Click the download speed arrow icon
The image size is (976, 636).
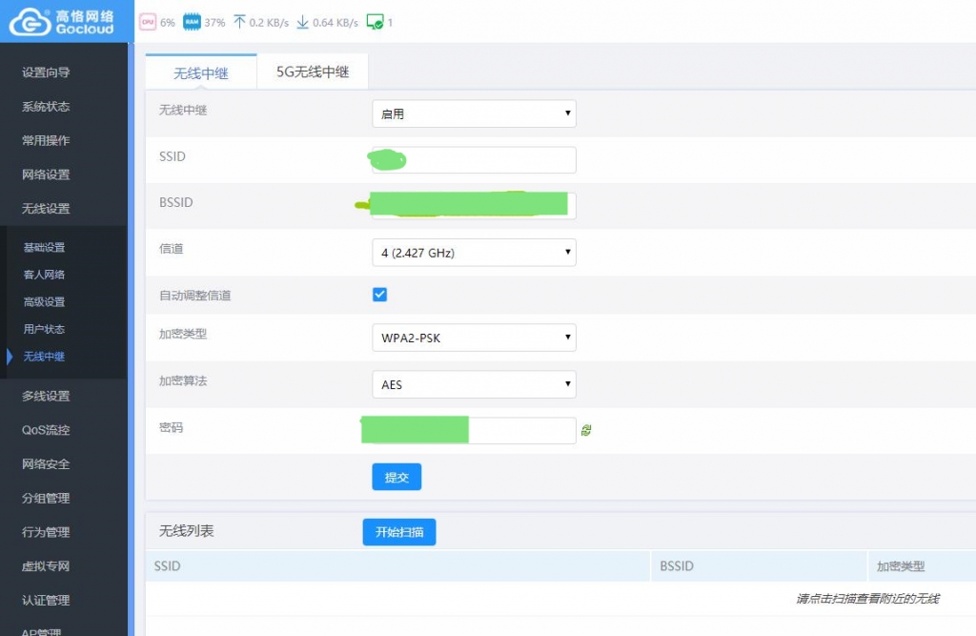tap(302, 22)
